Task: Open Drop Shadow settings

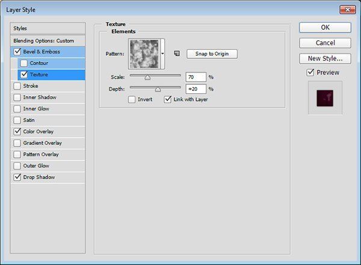Action: coord(48,177)
